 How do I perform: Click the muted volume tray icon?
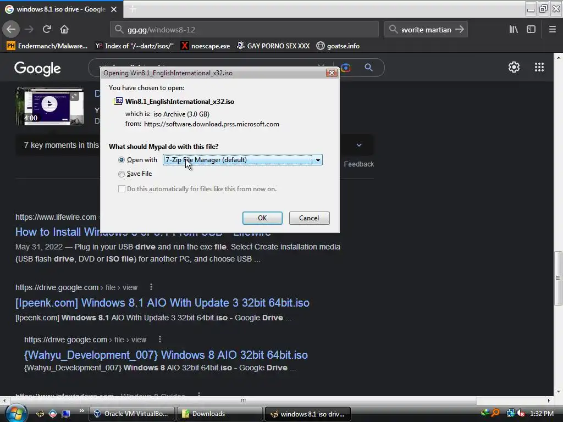(521, 413)
